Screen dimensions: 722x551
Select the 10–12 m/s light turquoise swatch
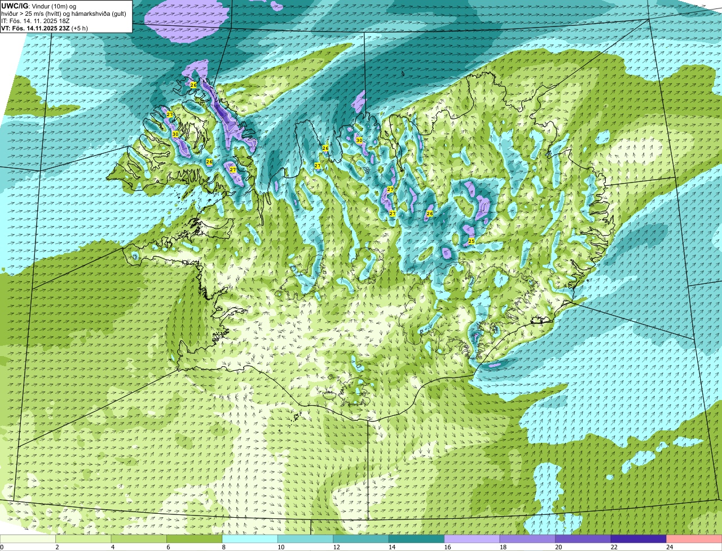point(306,539)
